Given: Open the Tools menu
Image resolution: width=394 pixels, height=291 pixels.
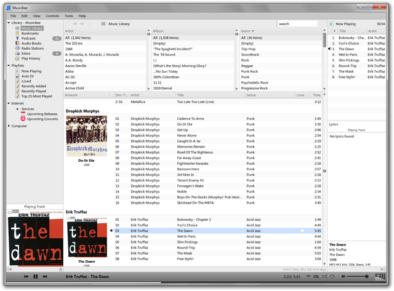Looking at the screenshot, I should point(68,16).
